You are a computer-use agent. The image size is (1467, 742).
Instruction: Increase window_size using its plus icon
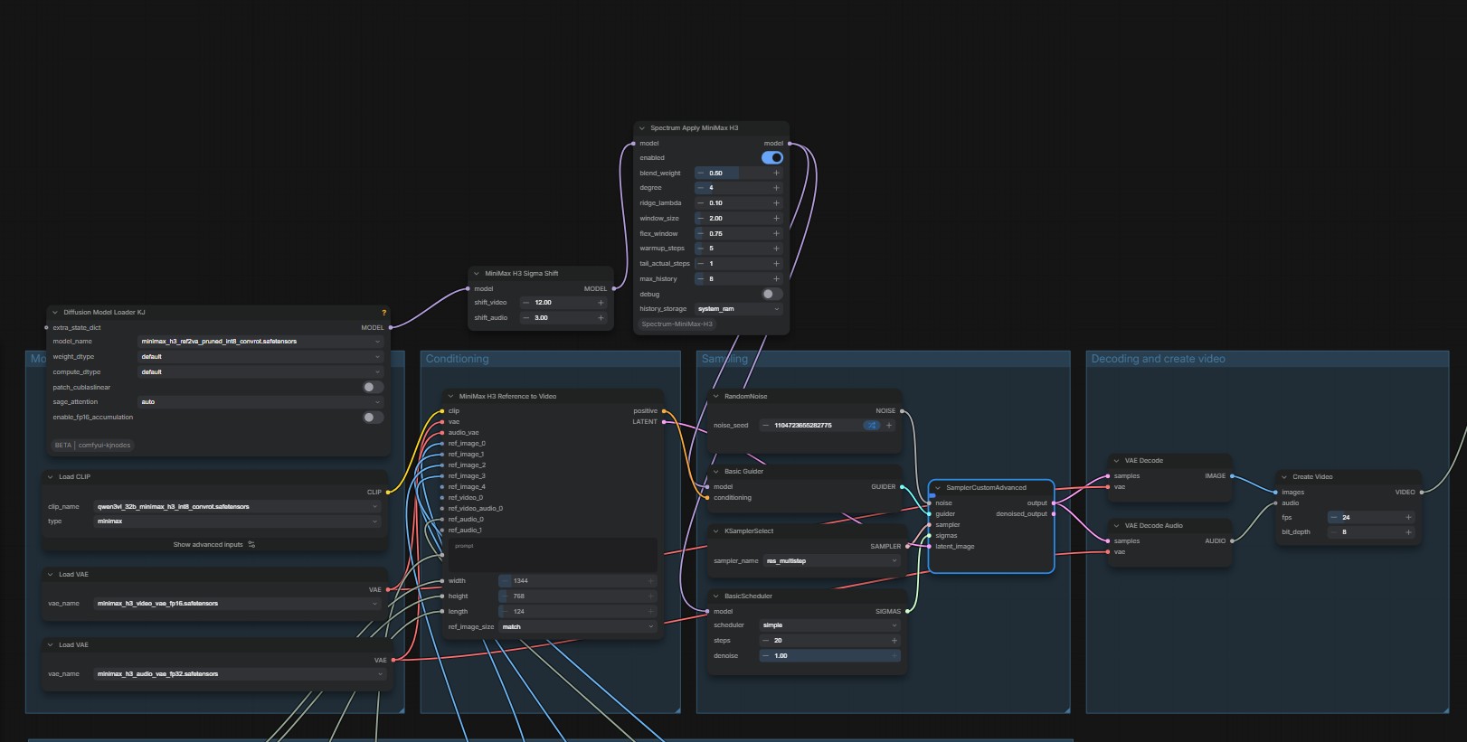[776, 219]
